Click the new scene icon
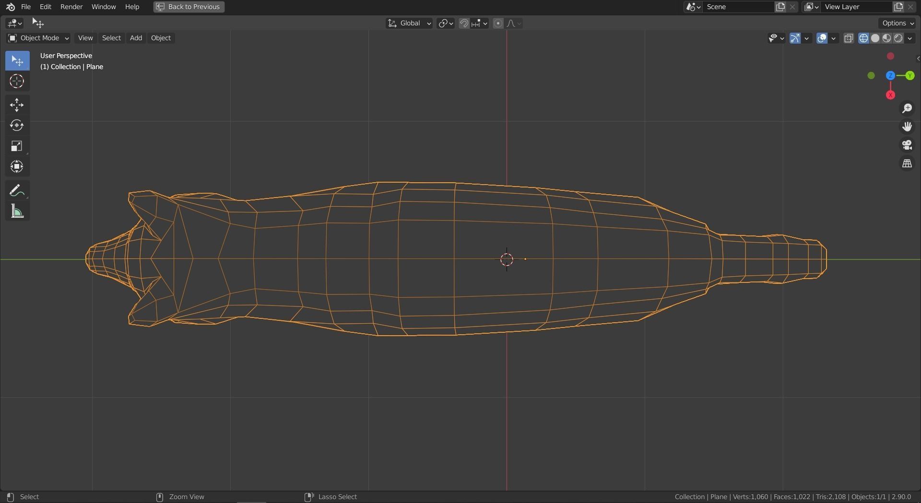 click(780, 7)
